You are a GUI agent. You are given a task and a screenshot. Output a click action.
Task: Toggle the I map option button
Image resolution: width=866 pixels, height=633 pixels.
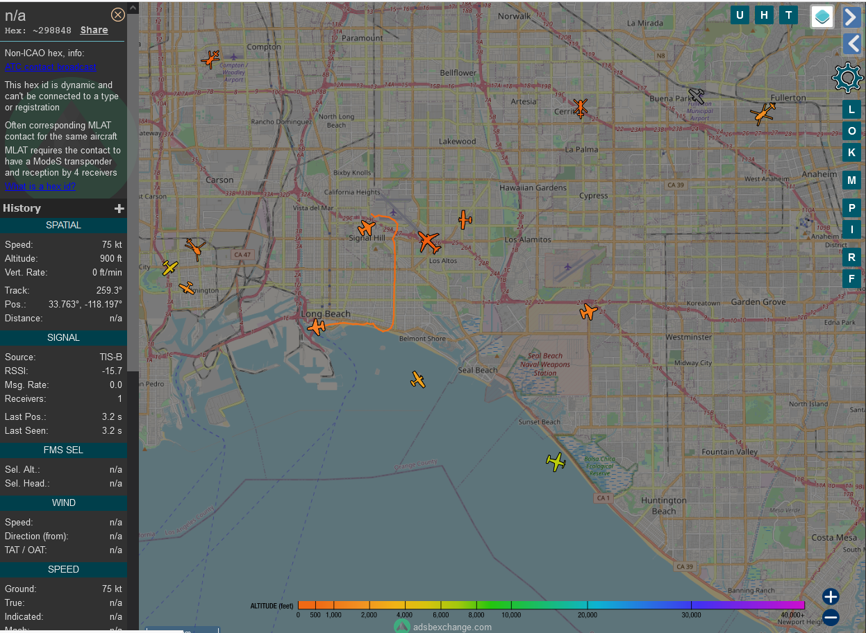(851, 229)
